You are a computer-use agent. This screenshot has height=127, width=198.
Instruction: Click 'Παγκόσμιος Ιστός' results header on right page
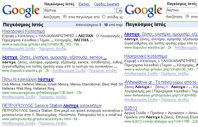pos(146,24)
